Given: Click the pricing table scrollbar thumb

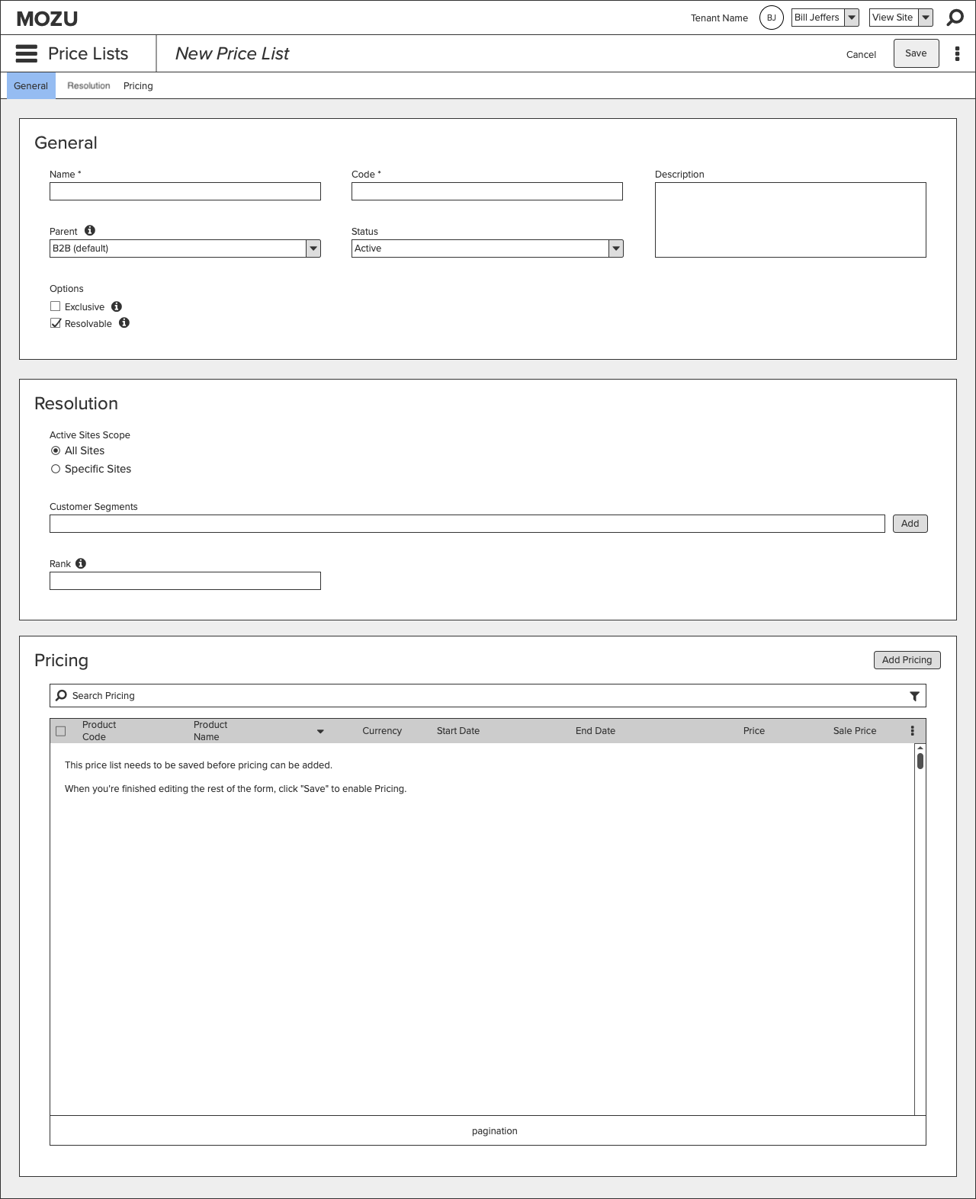Looking at the screenshot, I should pyautogui.click(x=920, y=761).
